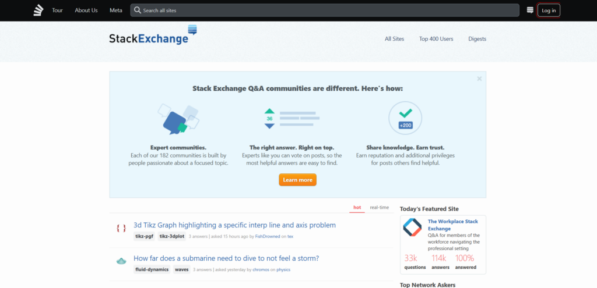Click the Stack Exchange logo icon in top bar

[38, 10]
